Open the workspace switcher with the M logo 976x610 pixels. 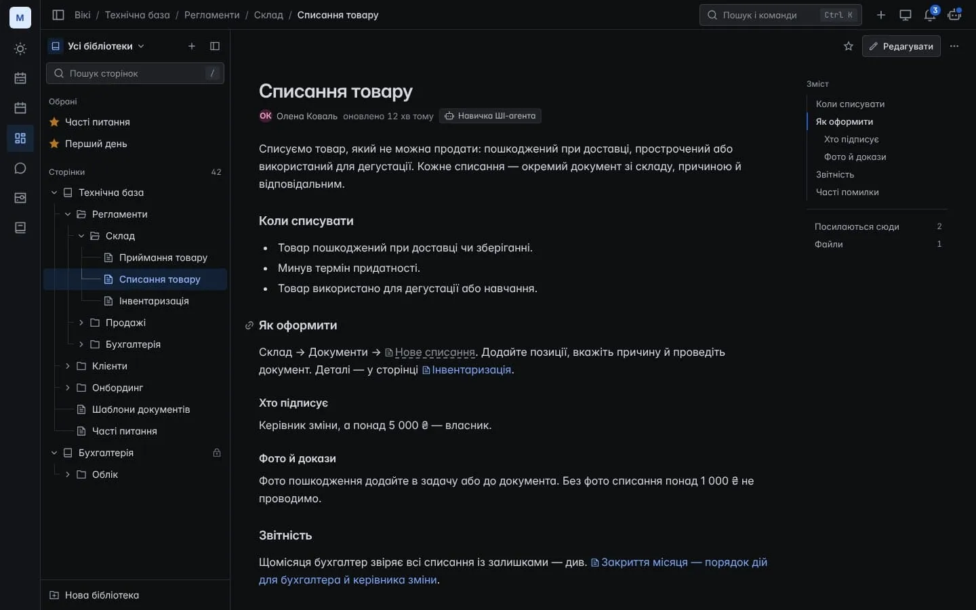click(x=20, y=18)
